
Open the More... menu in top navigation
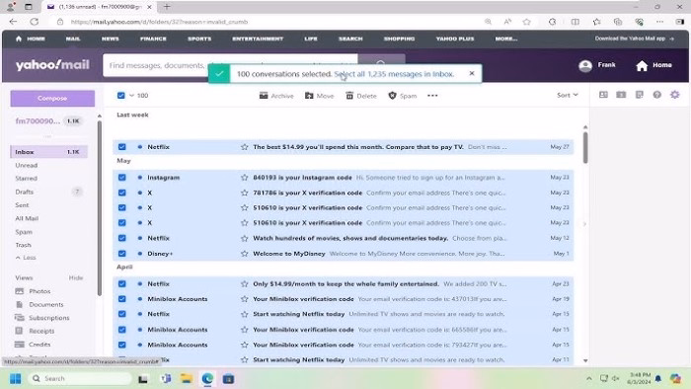point(505,39)
